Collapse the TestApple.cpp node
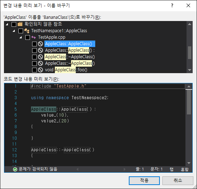Image resolution: width=197 pixels, height=189 pixels. click(x=21, y=37)
